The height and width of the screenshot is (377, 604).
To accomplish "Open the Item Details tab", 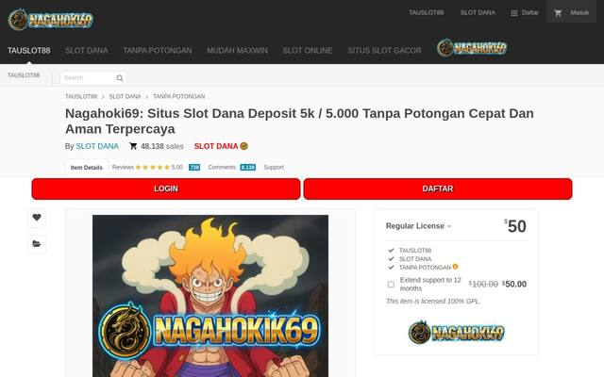I will click(x=86, y=168).
